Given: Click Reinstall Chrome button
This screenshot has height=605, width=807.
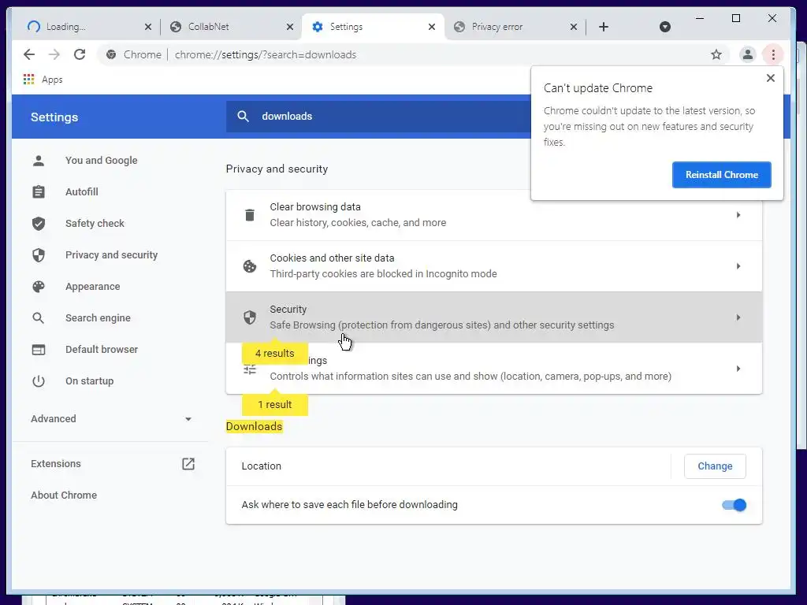Looking at the screenshot, I should (722, 175).
